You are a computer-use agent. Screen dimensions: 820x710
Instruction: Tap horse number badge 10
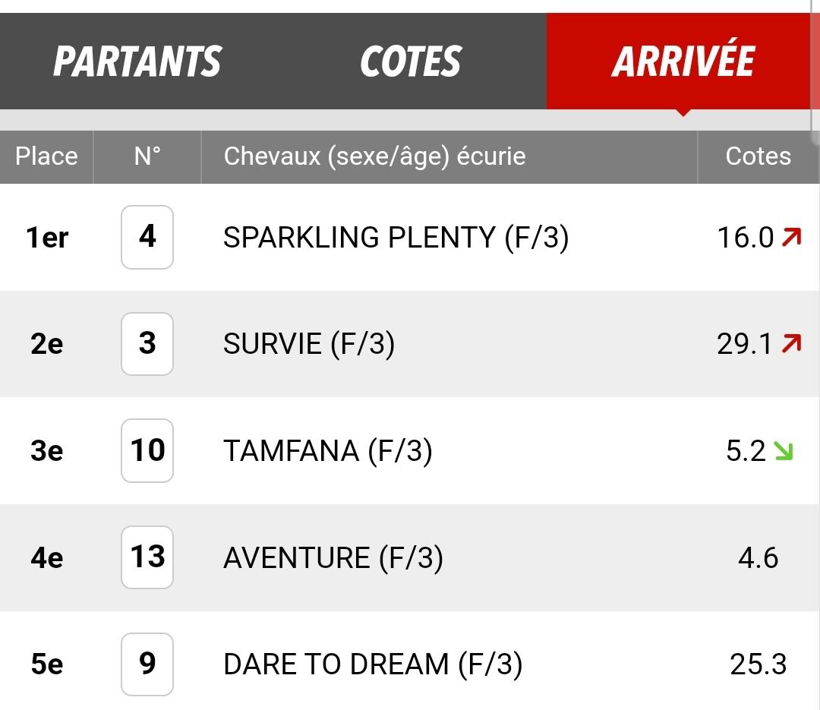click(147, 450)
